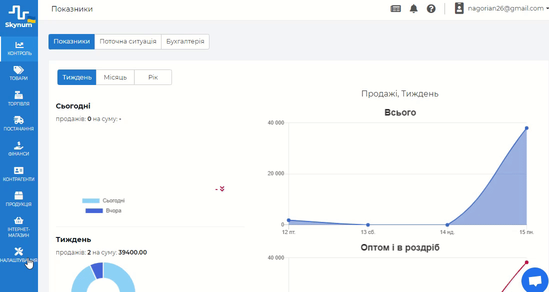
Task: Open the news list icon in header
Action: point(395,9)
